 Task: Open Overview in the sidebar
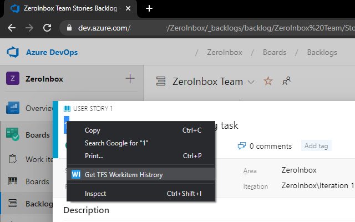pos(29,108)
